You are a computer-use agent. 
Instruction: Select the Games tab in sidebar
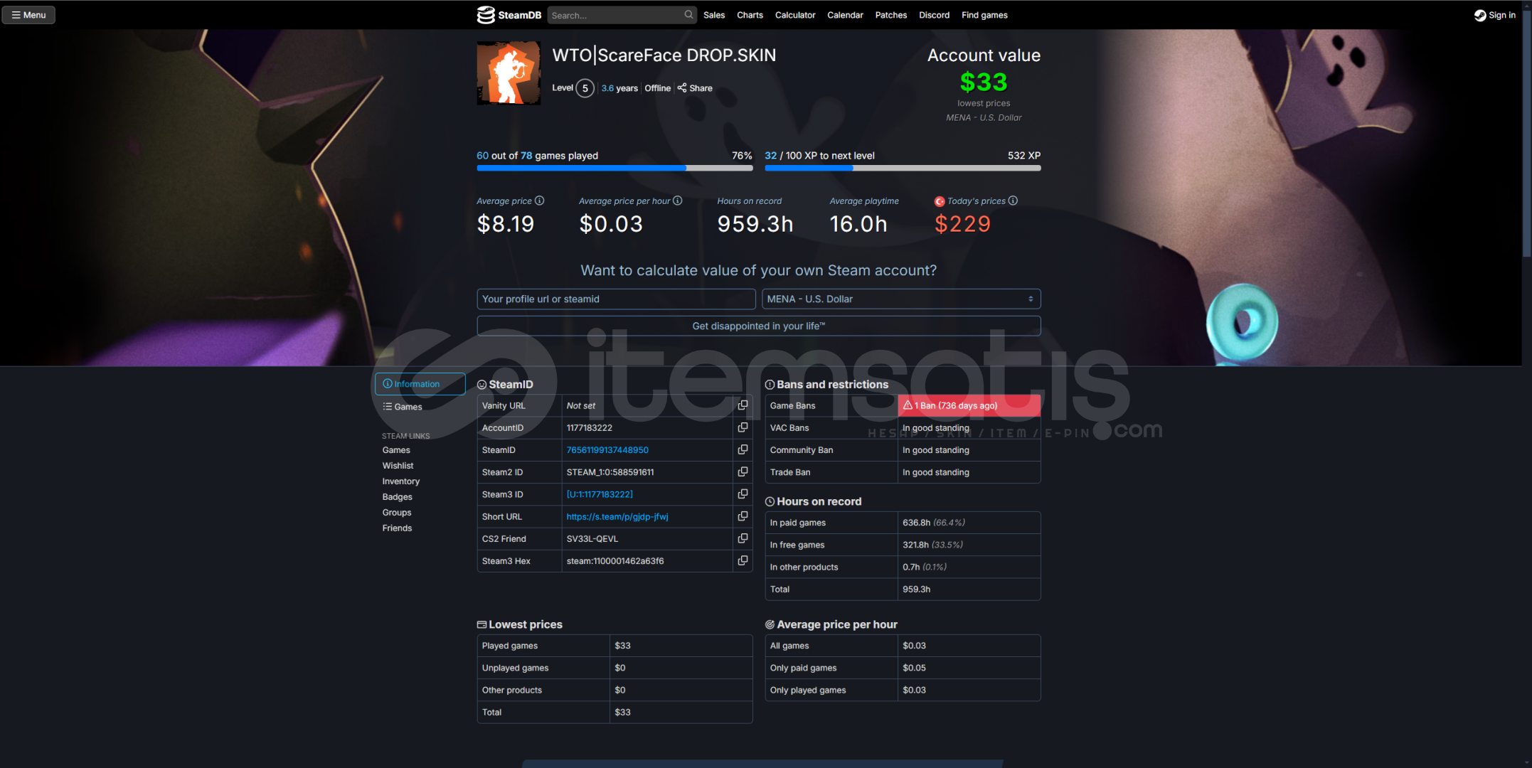tap(403, 407)
